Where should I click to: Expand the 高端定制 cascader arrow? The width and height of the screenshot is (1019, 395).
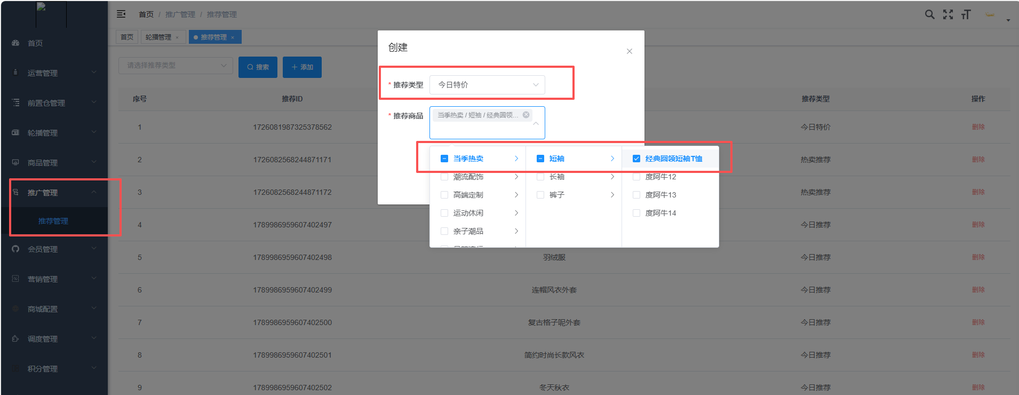tap(516, 195)
